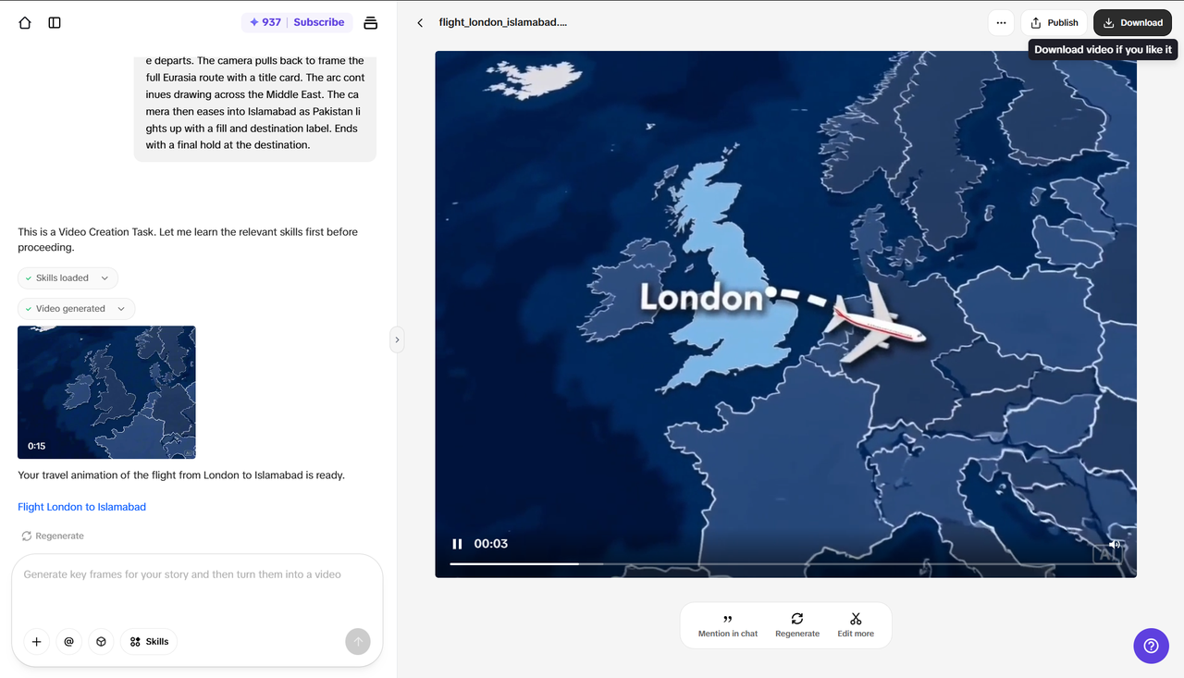Go back using the left chevron

click(420, 23)
